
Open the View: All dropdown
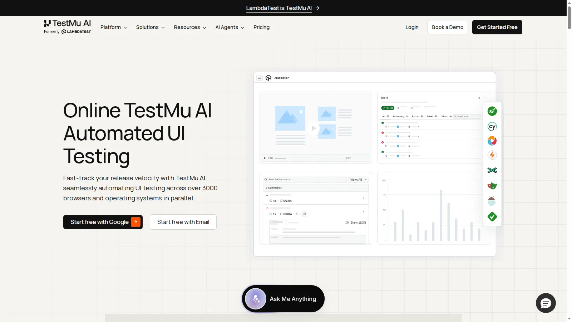click(358, 180)
